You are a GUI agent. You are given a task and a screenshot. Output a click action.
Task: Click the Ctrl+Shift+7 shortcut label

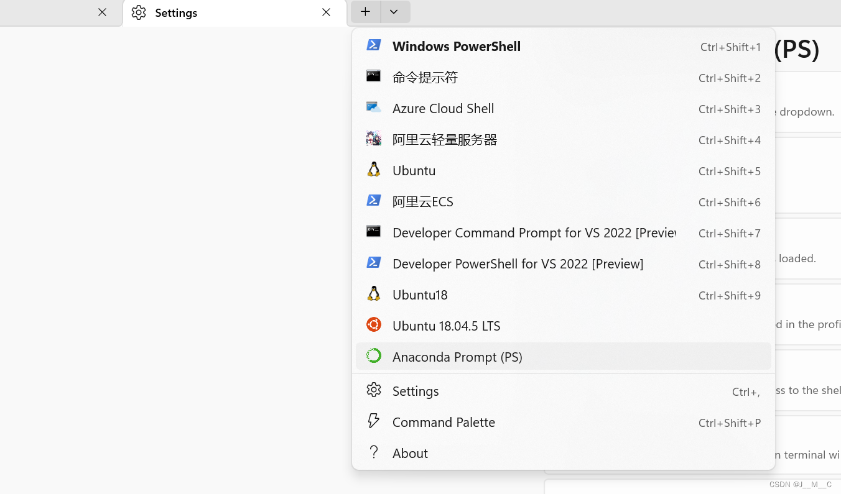point(730,234)
